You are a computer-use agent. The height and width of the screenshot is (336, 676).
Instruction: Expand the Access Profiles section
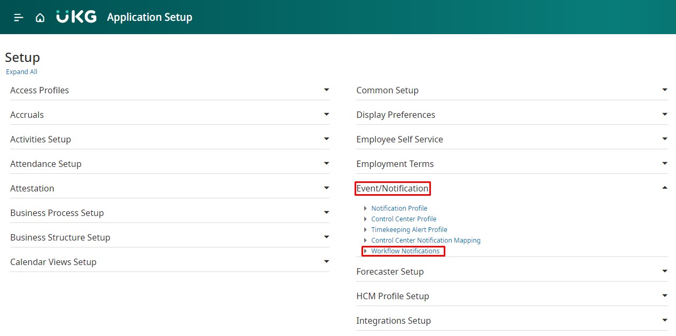tap(326, 90)
